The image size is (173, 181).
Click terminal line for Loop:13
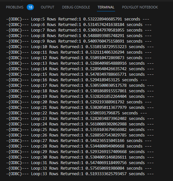pos(80,63)
